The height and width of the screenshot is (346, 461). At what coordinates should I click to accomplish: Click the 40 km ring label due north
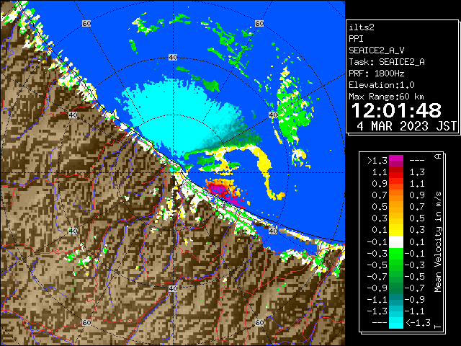(173, 58)
